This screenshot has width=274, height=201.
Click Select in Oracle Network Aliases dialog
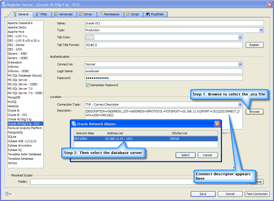(x=185, y=155)
